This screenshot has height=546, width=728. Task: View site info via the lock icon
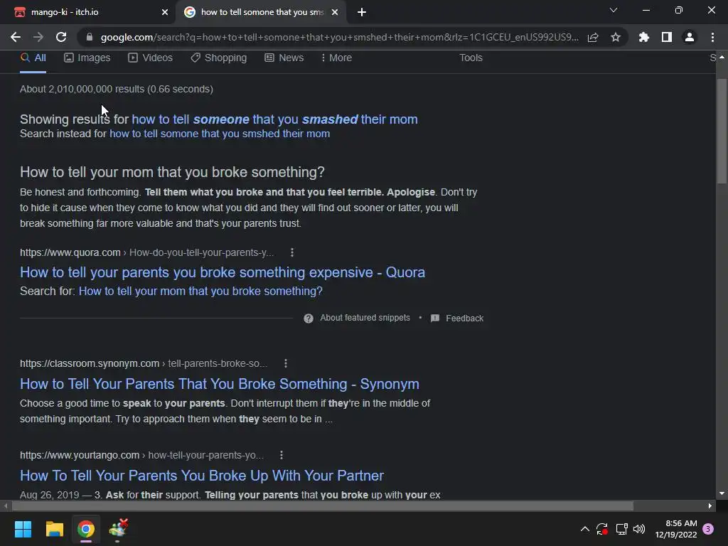(x=90, y=37)
